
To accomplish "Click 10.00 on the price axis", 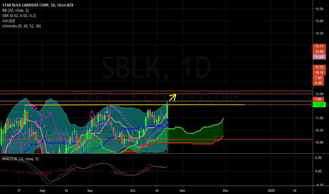I will (319, 143).
